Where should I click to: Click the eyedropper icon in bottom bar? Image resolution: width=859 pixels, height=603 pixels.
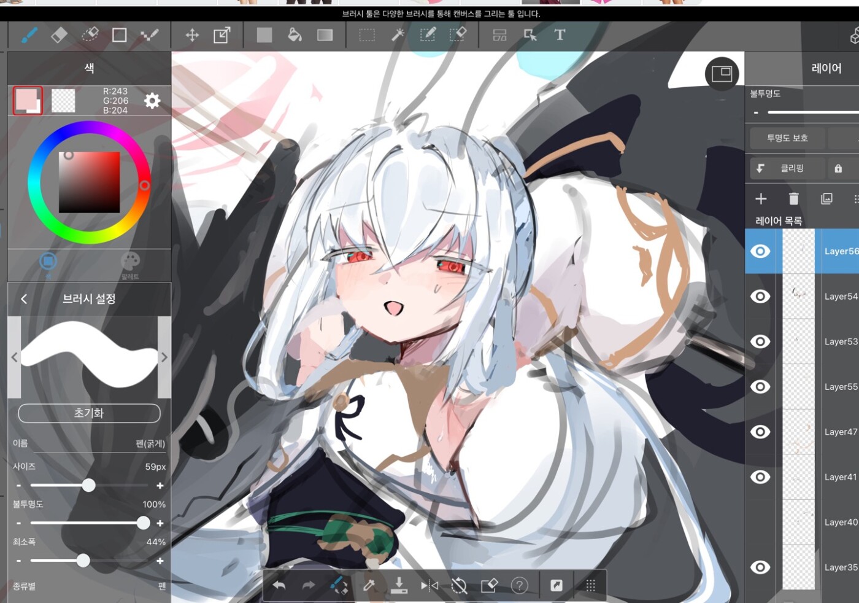coord(369,585)
